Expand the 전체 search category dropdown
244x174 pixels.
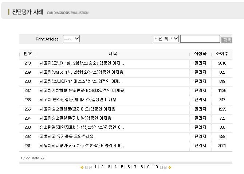[166, 39]
